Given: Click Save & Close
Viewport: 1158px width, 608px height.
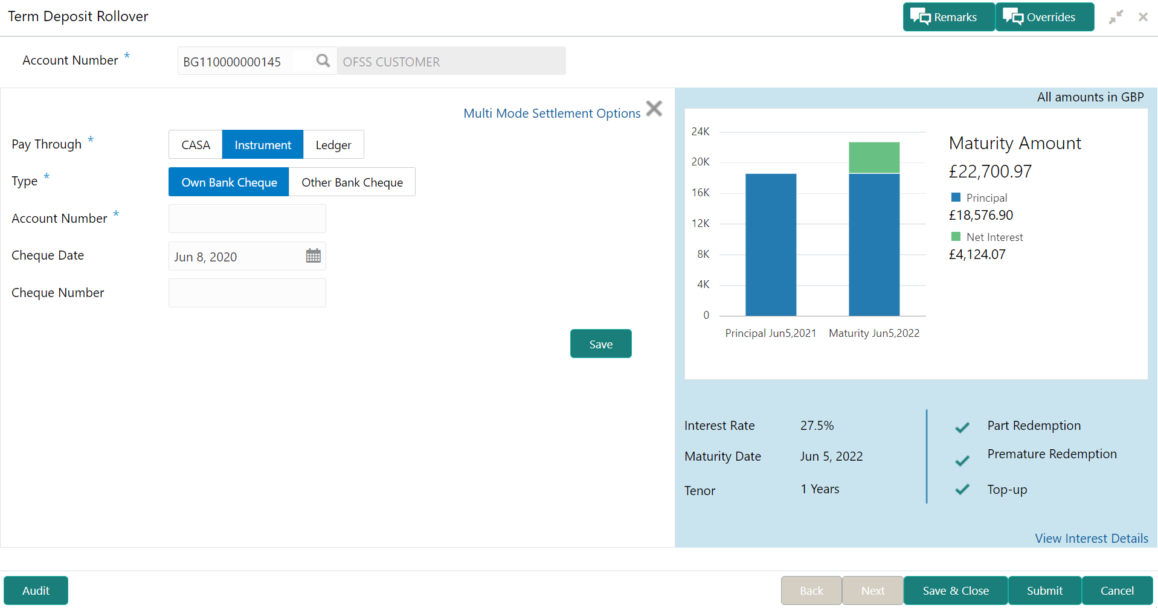Looking at the screenshot, I should [956, 590].
